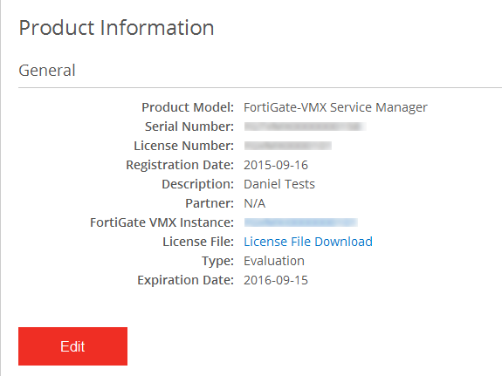Screen dimensions: 502x376
Task: Click the Product Information heading
Action: [x=116, y=28]
